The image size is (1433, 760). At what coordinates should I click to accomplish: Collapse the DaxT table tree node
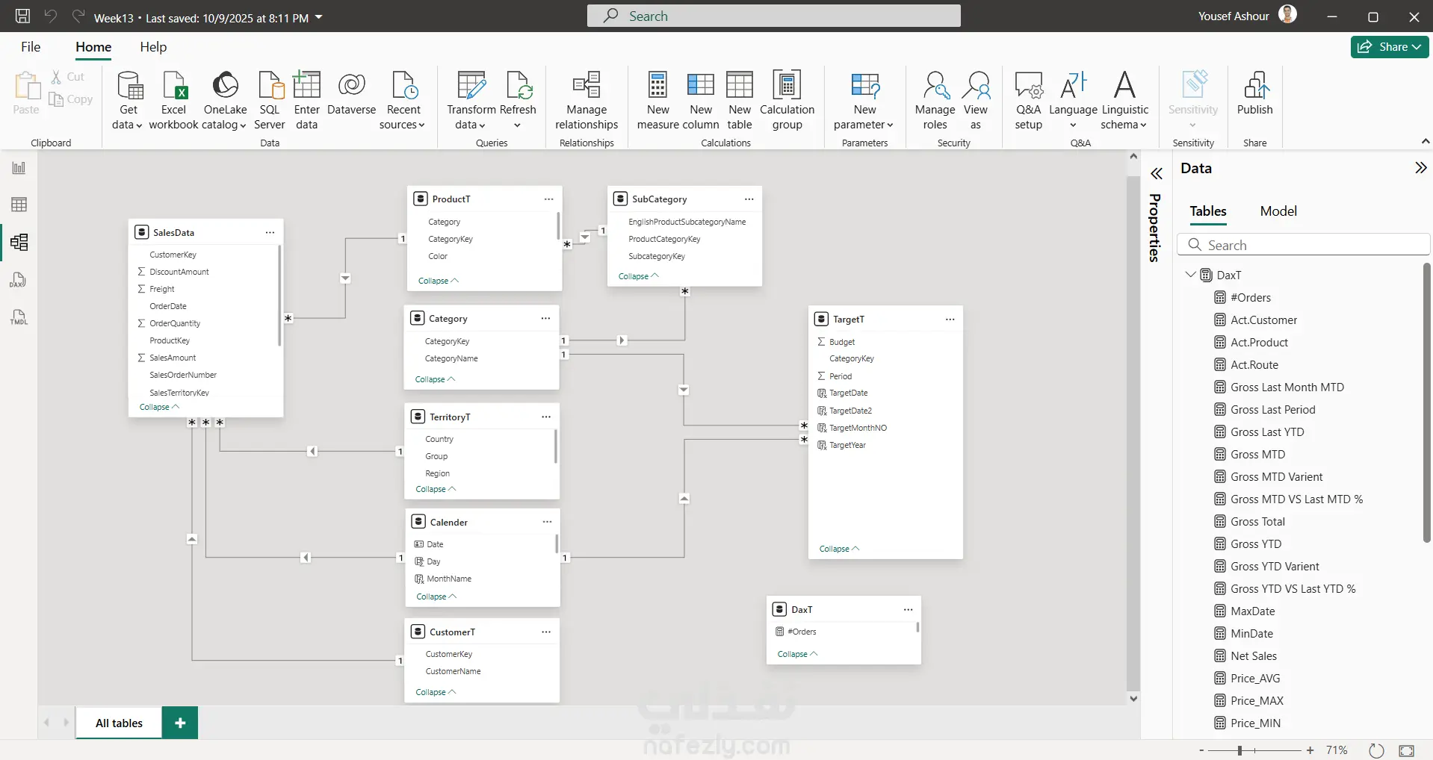click(1190, 275)
